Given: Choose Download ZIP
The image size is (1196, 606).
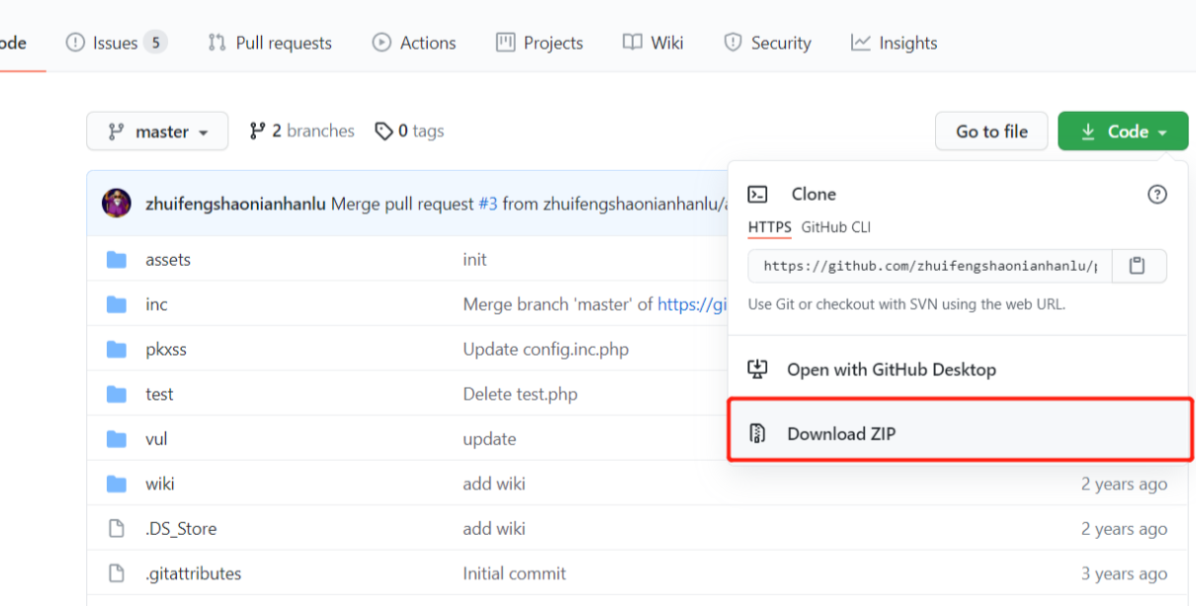Looking at the screenshot, I should [959, 433].
